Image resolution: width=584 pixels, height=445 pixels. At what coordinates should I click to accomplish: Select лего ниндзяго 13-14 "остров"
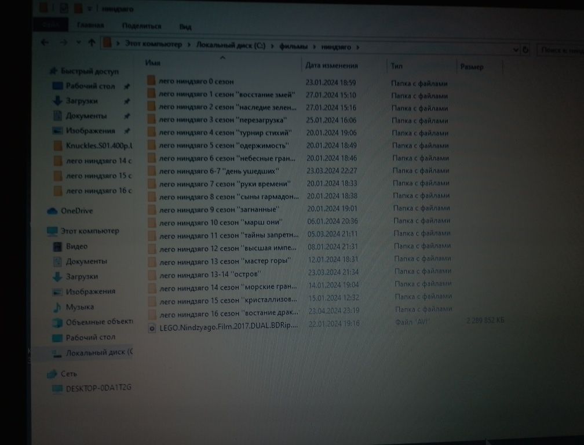[210, 275]
